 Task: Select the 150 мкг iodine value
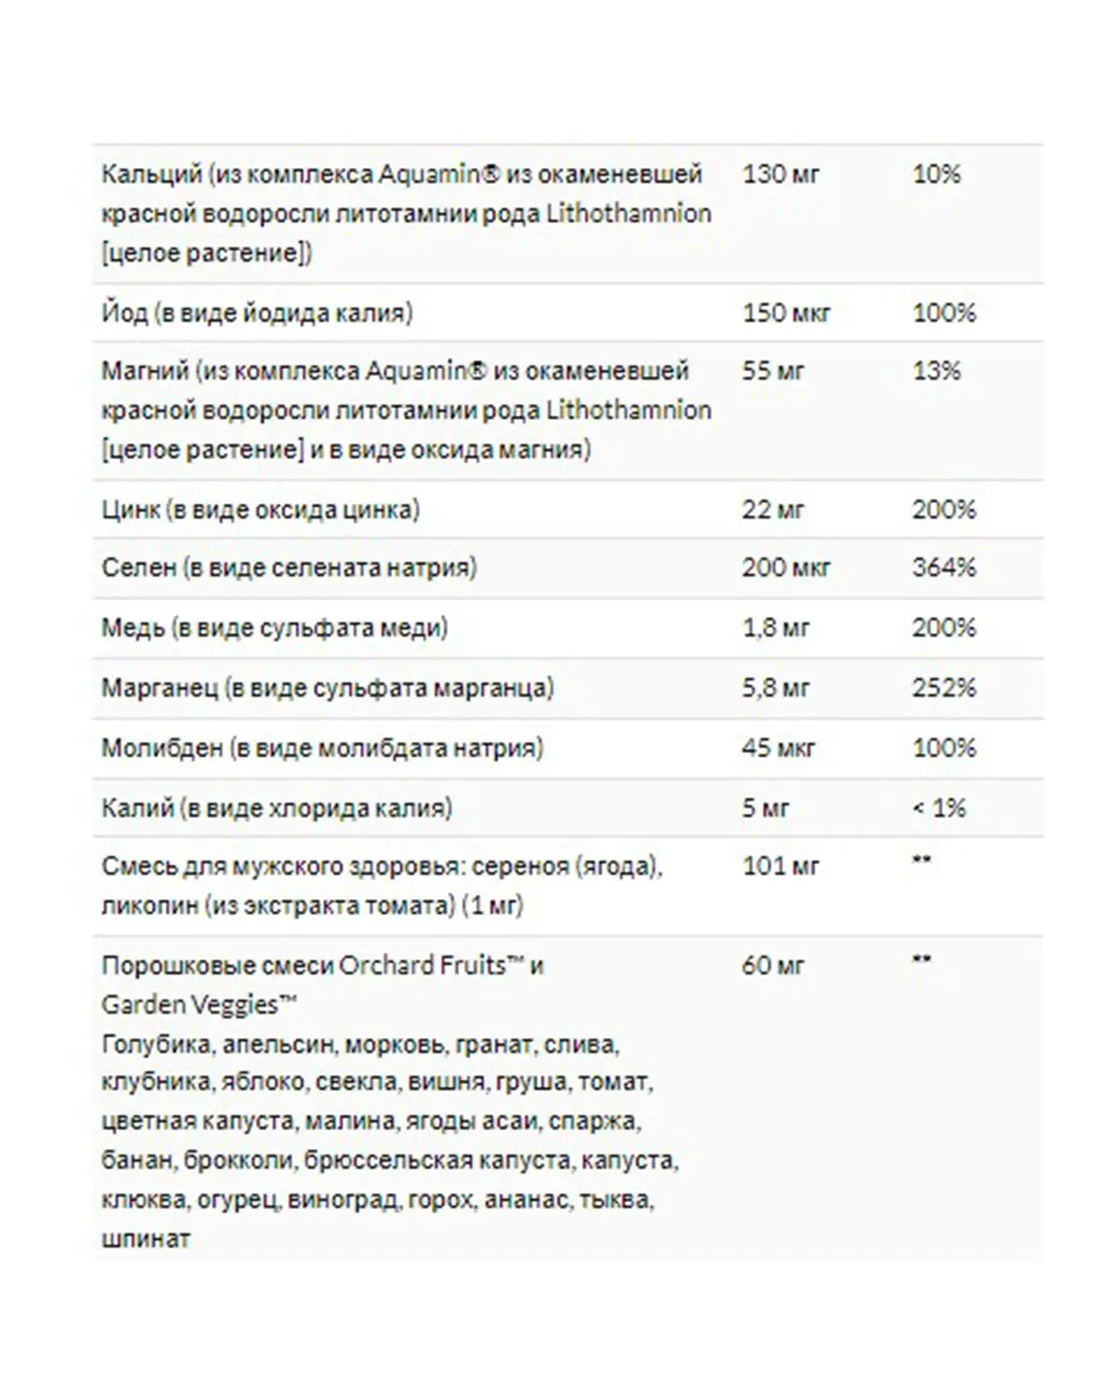tap(786, 313)
